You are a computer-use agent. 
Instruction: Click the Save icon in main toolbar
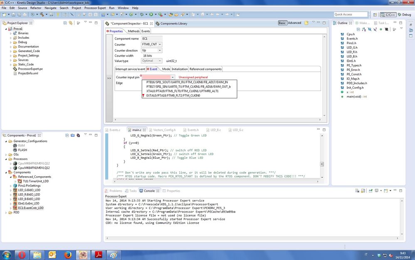[13, 14]
